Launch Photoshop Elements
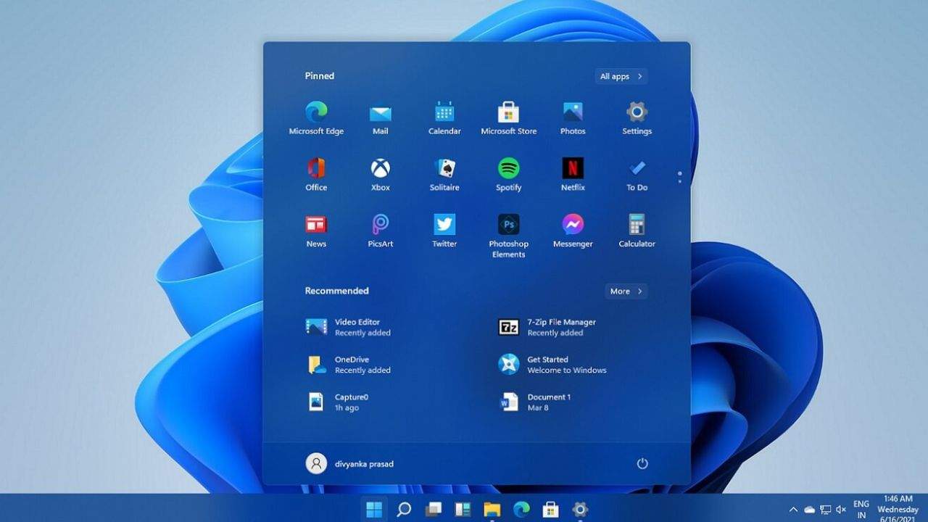Image resolution: width=928 pixels, height=522 pixels. [509, 236]
